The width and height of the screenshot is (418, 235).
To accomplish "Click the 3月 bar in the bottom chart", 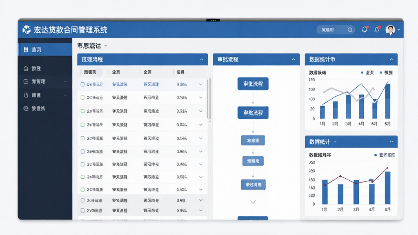I will 356,193.
